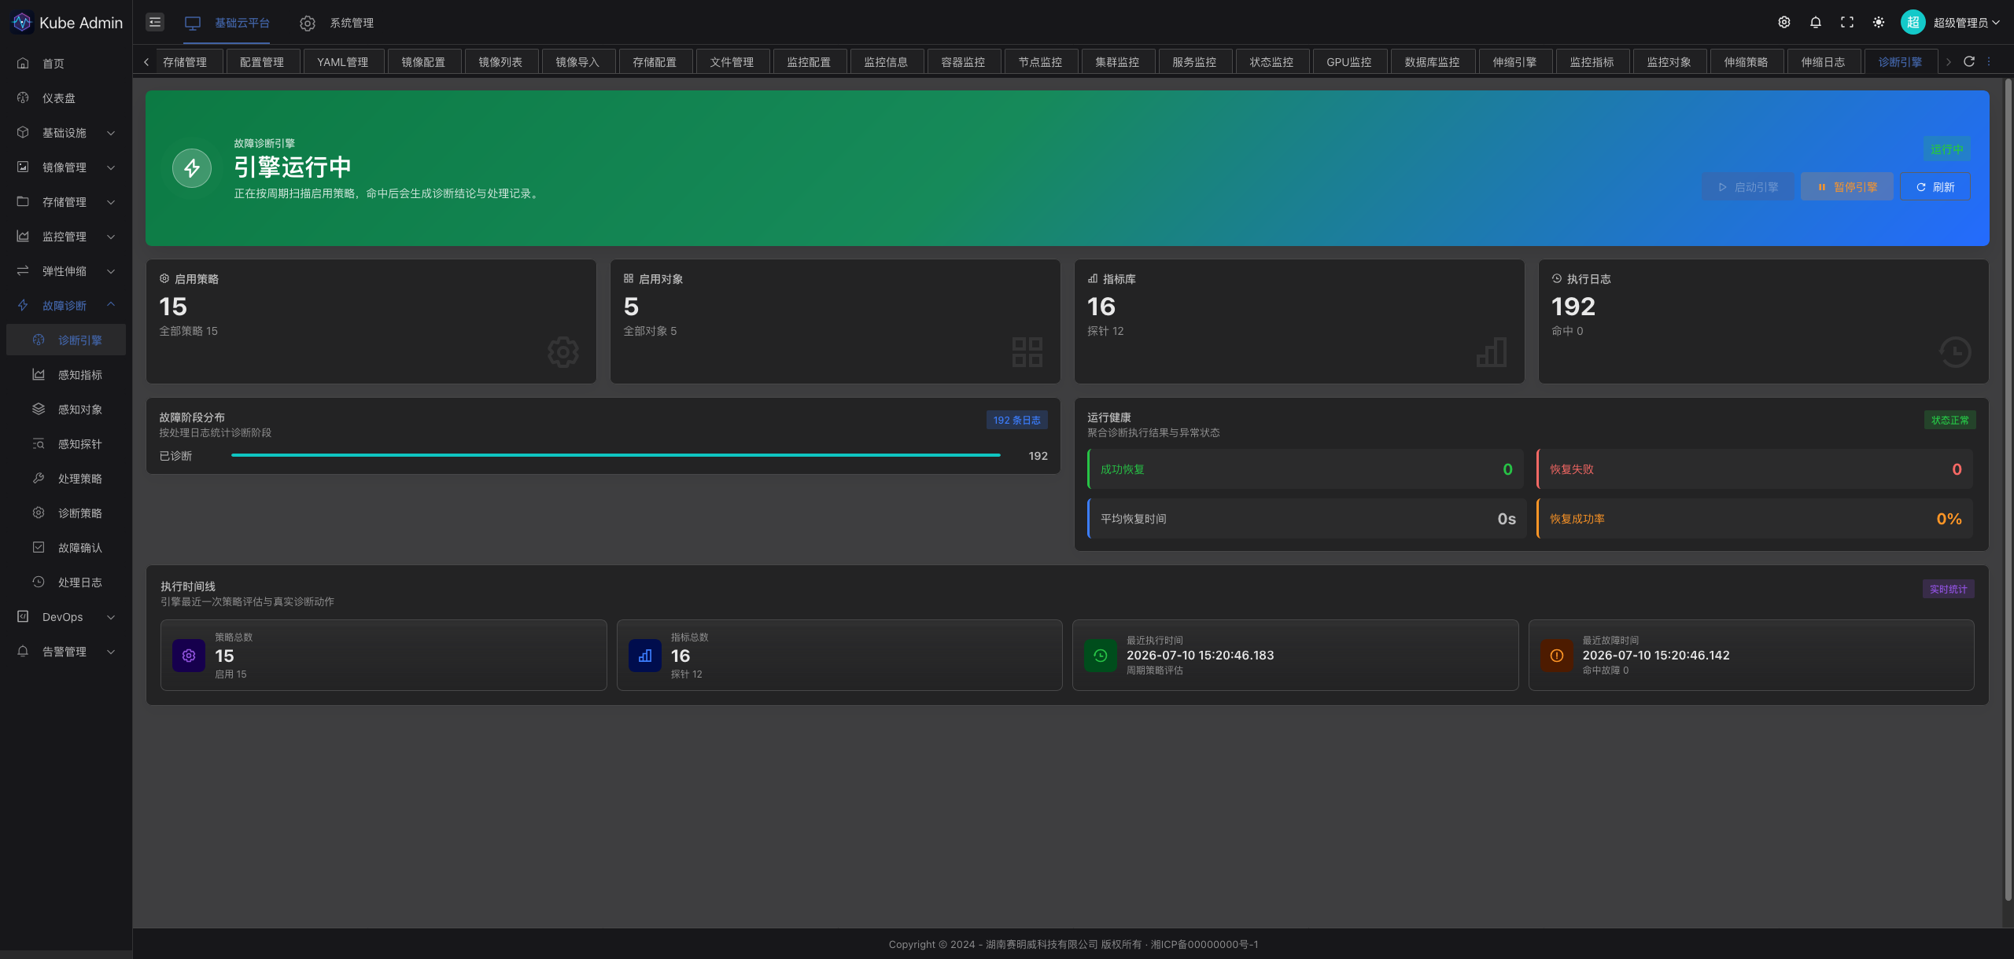The height and width of the screenshot is (959, 2014).
Task: Click the purple 策略总数 gear icon
Action: (x=189, y=656)
